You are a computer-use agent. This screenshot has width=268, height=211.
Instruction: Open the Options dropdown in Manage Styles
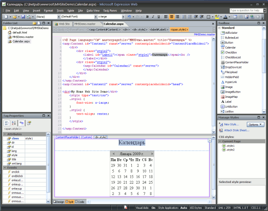(x=255, y=124)
